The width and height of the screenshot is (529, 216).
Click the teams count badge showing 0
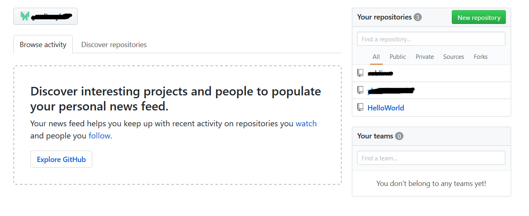tap(399, 136)
